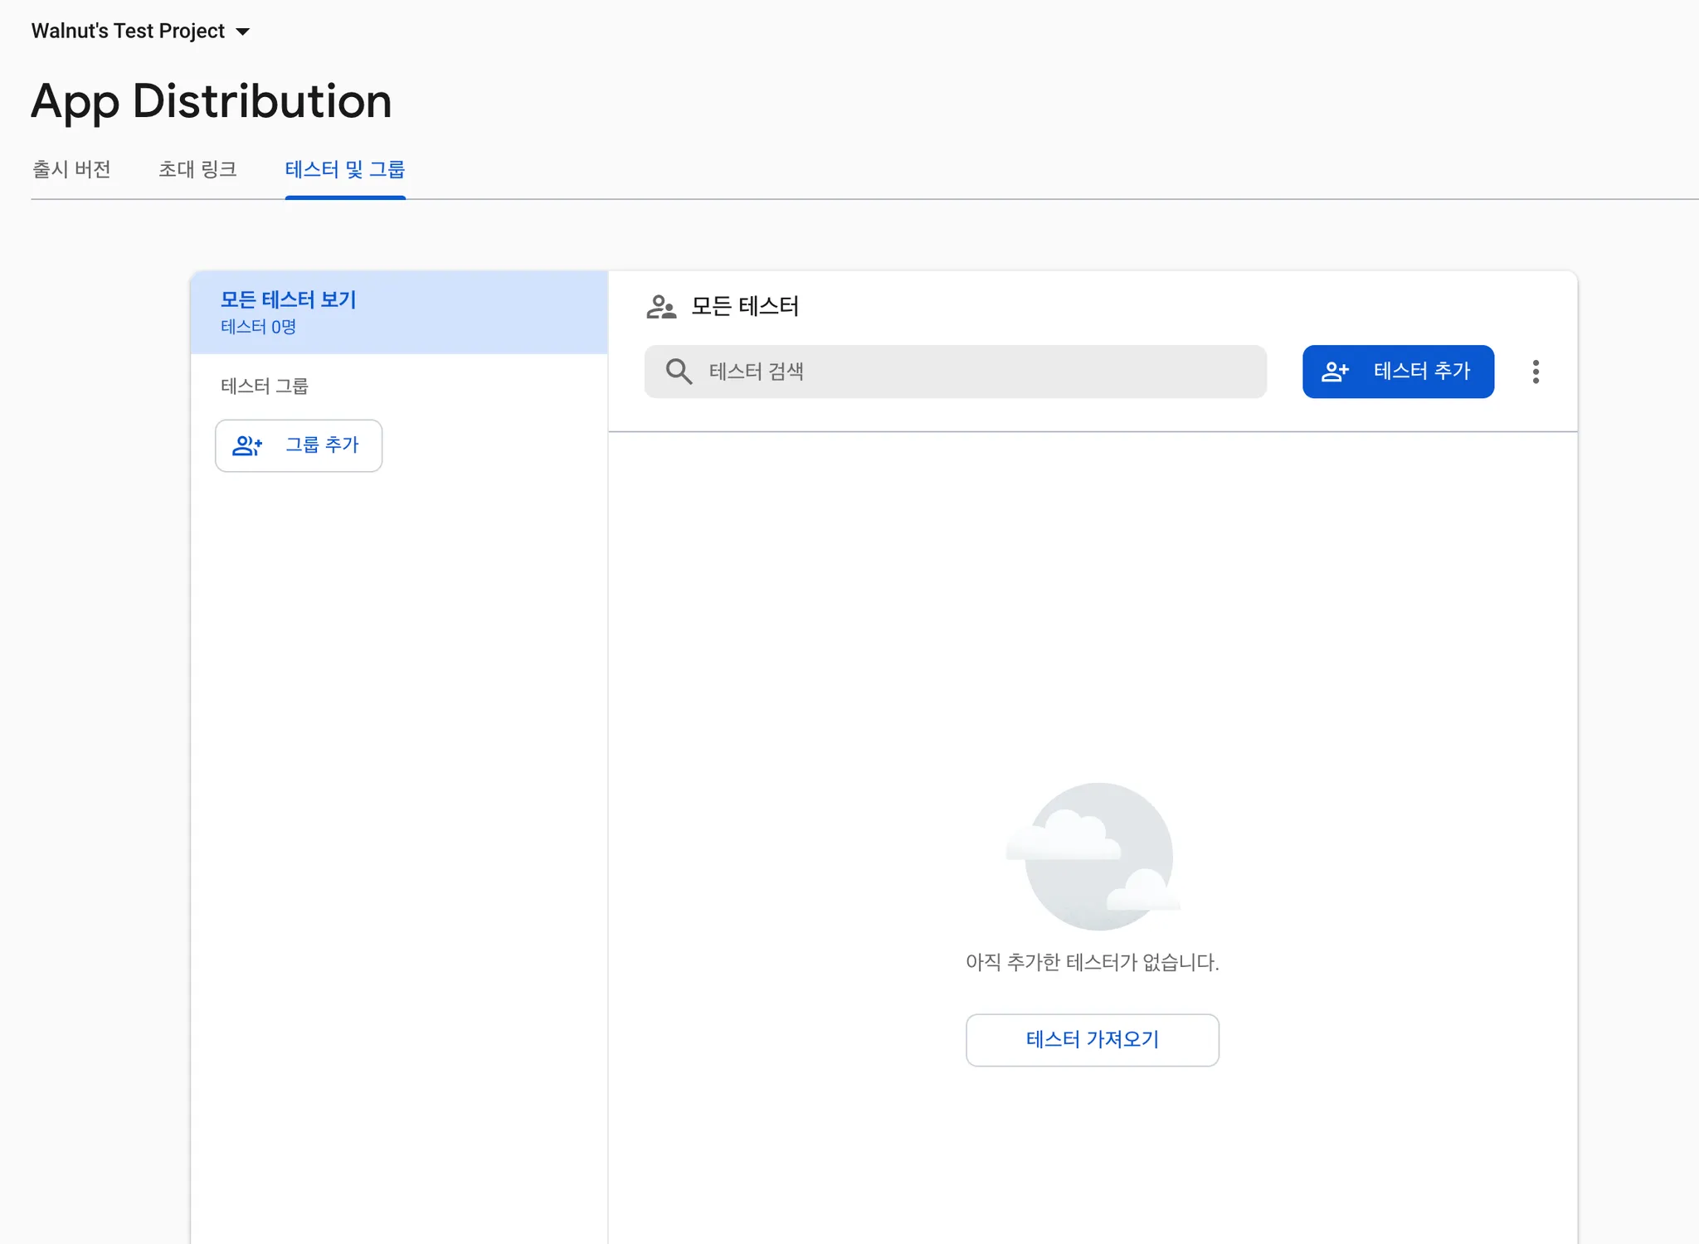Click the 아직 추가한 테스터가 없습니다 message
The height and width of the screenshot is (1244, 1699).
pos(1092,962)
